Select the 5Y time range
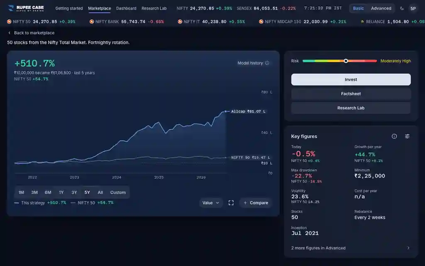 [x=87, y=192]
